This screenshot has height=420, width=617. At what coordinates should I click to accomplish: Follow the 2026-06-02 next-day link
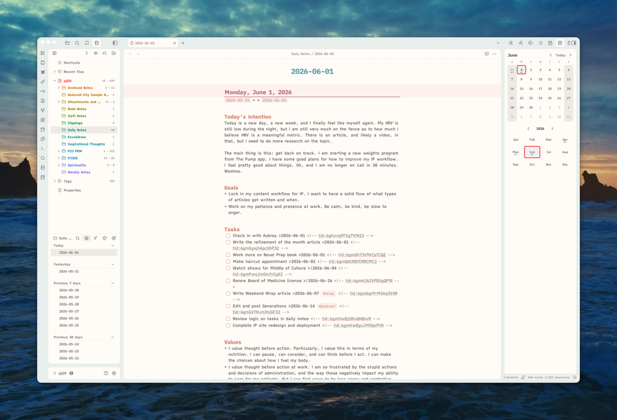point(274,100)
